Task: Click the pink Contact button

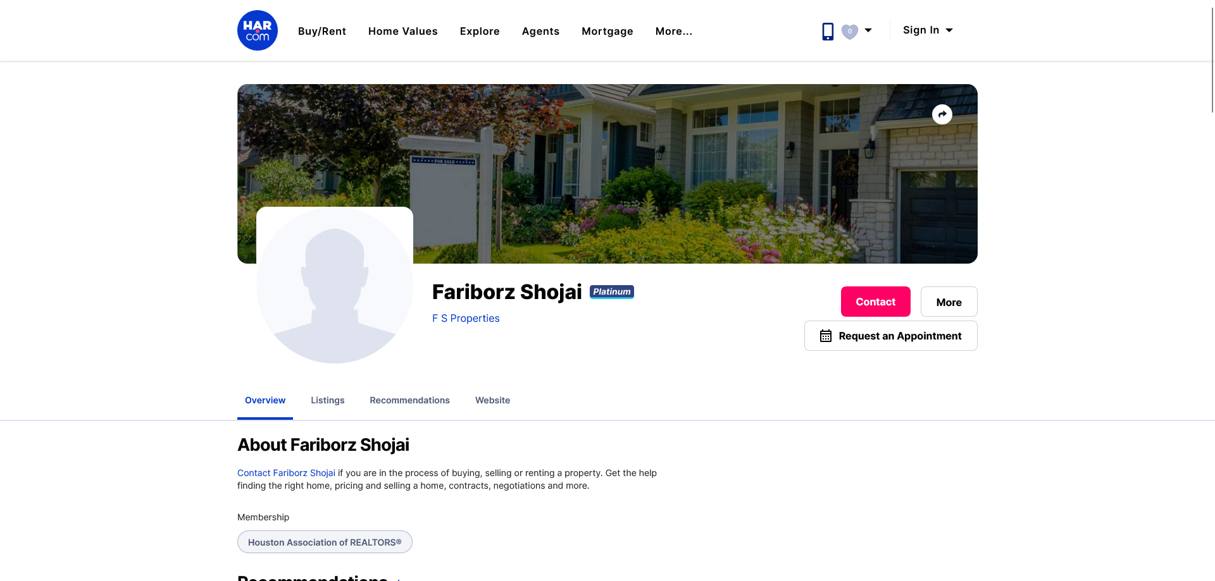Action: (876, 302)
